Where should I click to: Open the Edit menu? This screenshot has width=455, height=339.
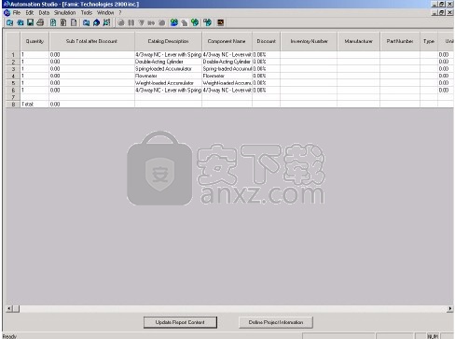click(x=30, y=13)
